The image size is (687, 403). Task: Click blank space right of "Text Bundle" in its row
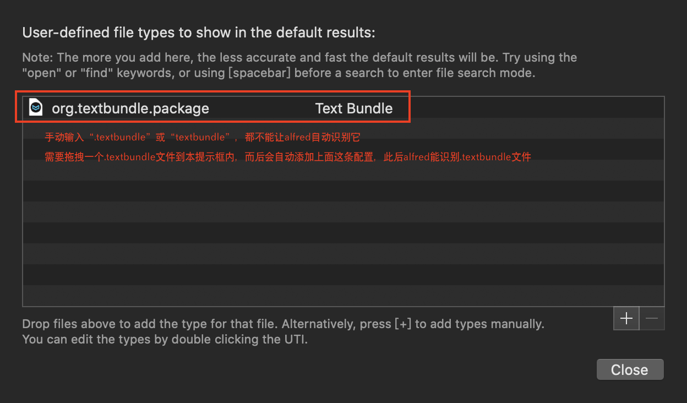(x=528, y=108)
